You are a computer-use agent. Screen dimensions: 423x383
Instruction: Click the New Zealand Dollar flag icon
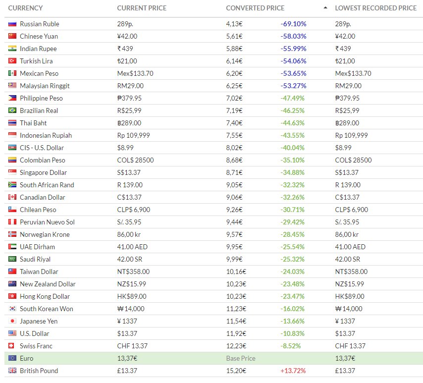[12, 284]
